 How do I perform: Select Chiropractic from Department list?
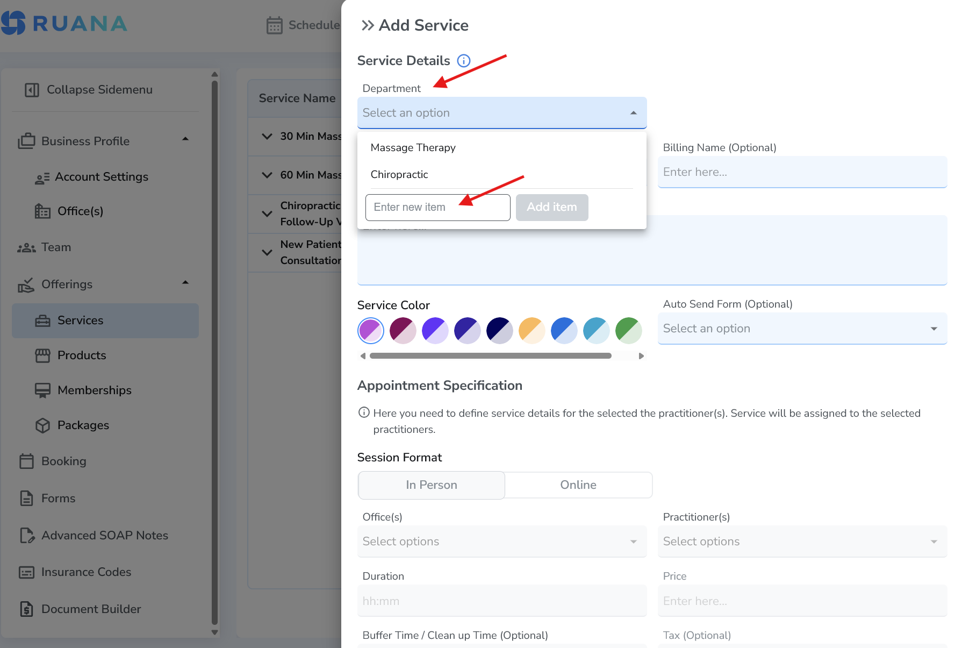pyautogui.click(x=399, y=174)
